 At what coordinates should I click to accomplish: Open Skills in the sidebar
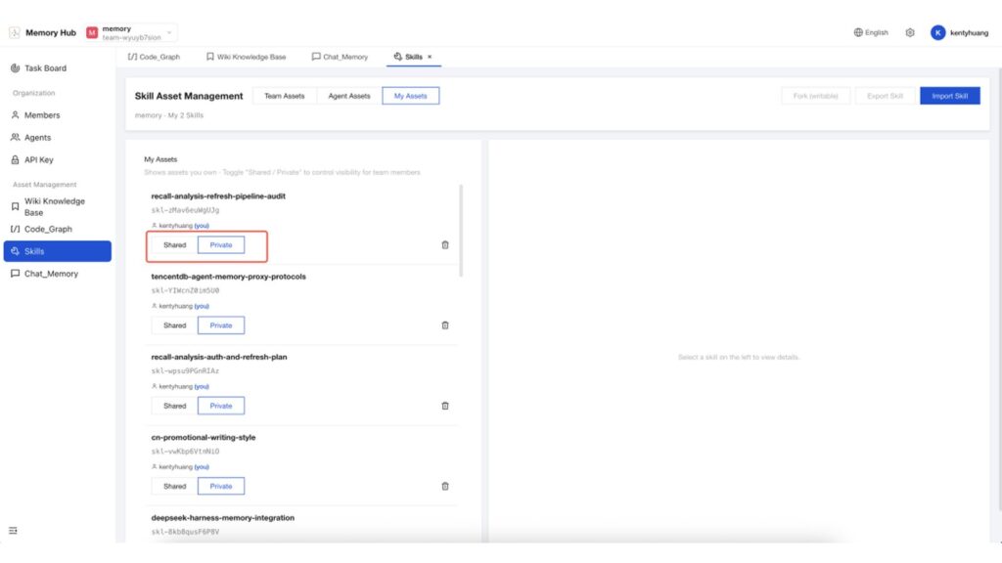pos(58,251)
